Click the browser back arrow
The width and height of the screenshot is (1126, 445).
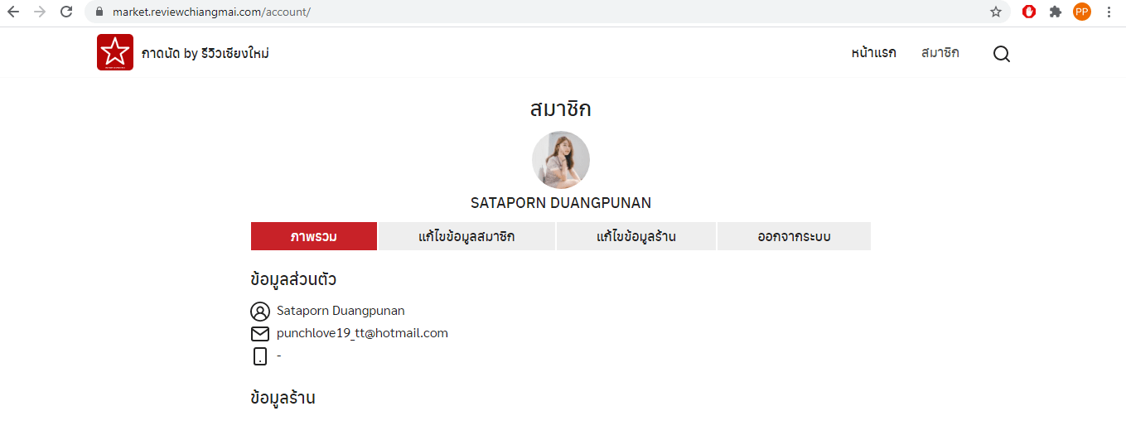[x=13, y=12]
